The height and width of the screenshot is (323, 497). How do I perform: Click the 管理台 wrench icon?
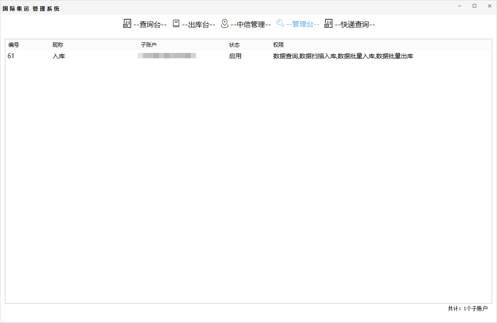(280, 23)
